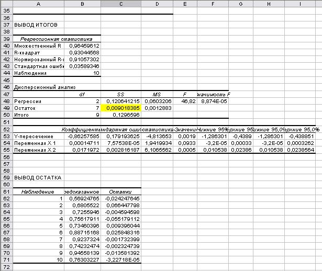This screenshot has height=271, width=322.
Task: Click the 'Остаток' row label
Action: pyautogui.click(x=38, y=108)
